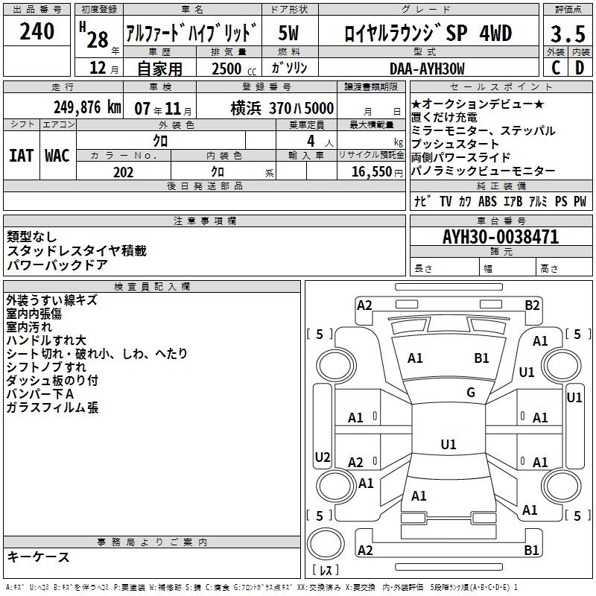Image resolution: width=596 pixels, height=596 pixels.
Task: Click the color number 202 cell
Action: [x=124, y=171]
